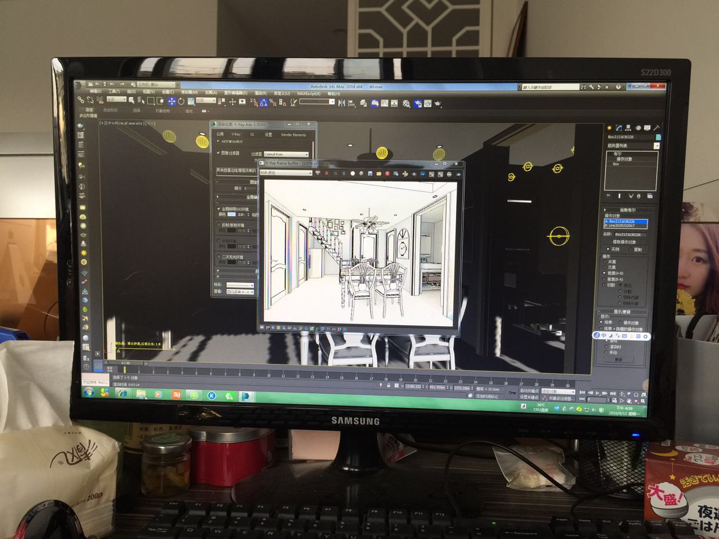The height and width of the screenshot is (539, 719).
Task: Open the RGB 颜色 channel dropdown
Action: click(286, 173)
